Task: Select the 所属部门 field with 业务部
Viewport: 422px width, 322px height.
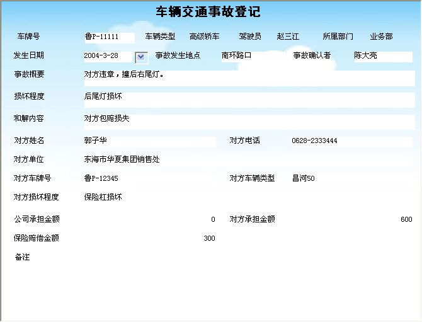Action: 381,37
